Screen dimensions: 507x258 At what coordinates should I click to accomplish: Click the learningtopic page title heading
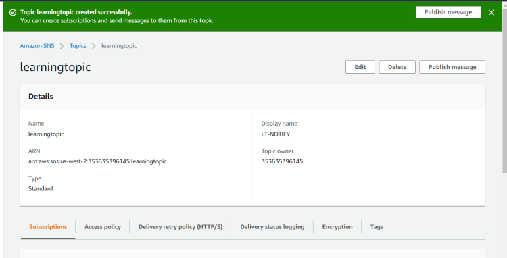tap(55, 67)
